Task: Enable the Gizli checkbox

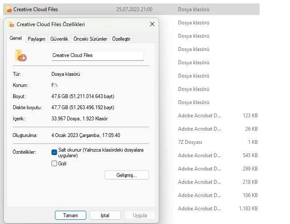Action: pos(54,164)
